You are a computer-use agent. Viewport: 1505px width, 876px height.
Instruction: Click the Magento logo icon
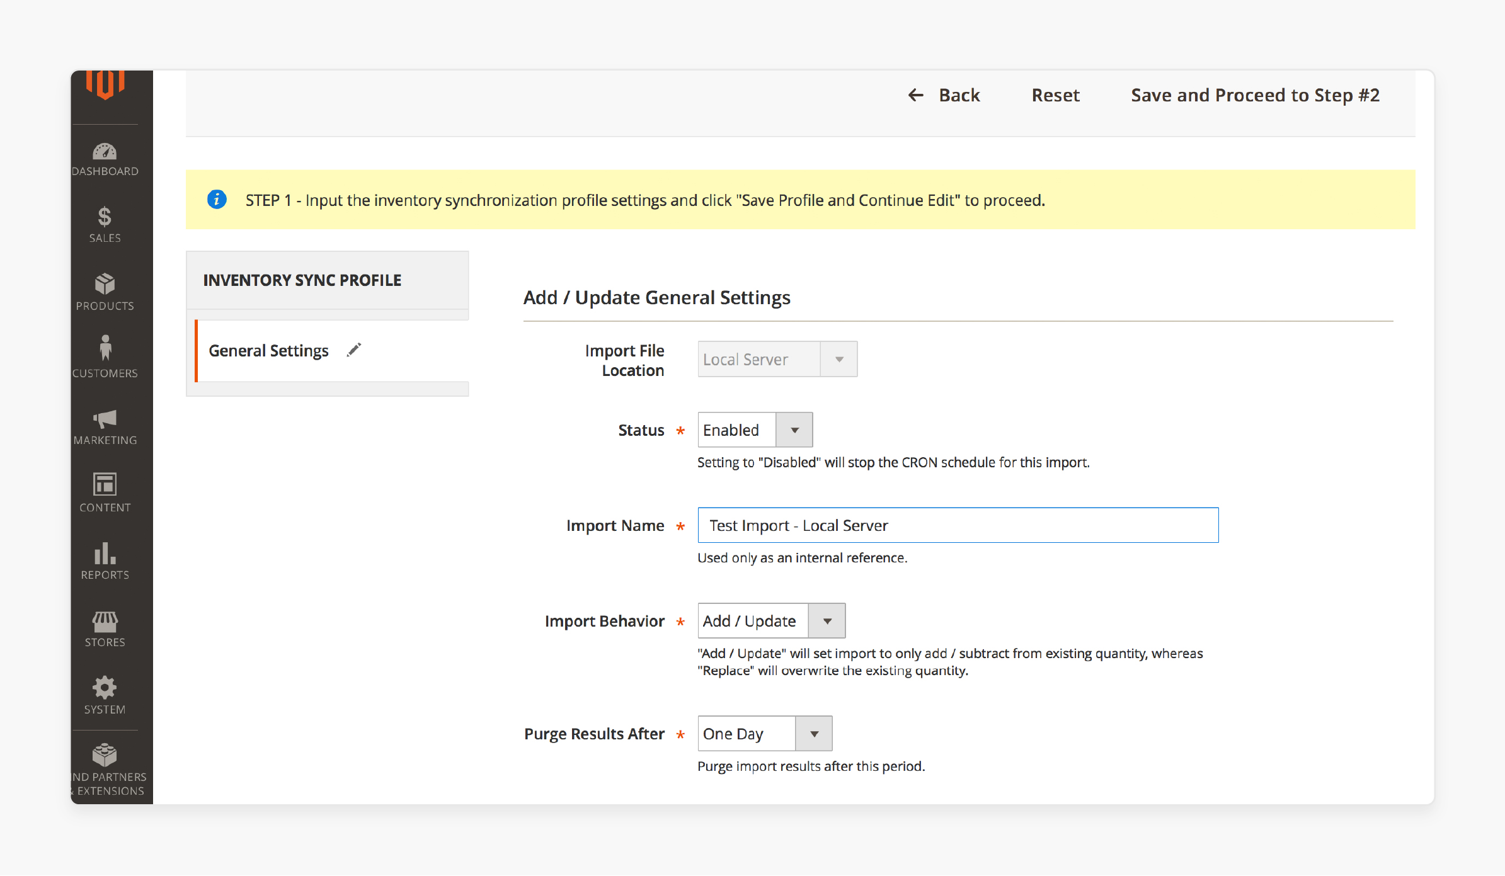point(105,84)
